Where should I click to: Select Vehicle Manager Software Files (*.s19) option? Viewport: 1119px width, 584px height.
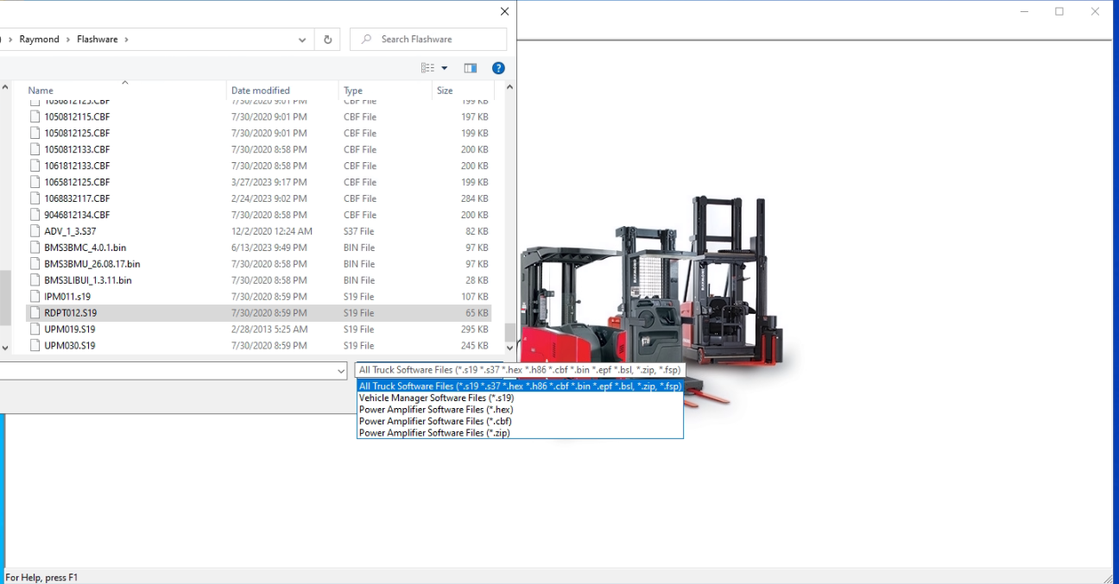[436, 399]
